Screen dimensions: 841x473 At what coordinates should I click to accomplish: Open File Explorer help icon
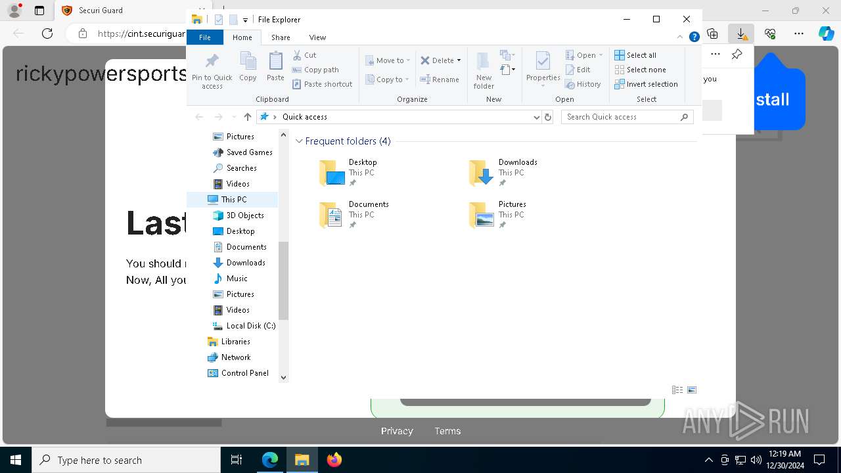(x=694, y=37)
